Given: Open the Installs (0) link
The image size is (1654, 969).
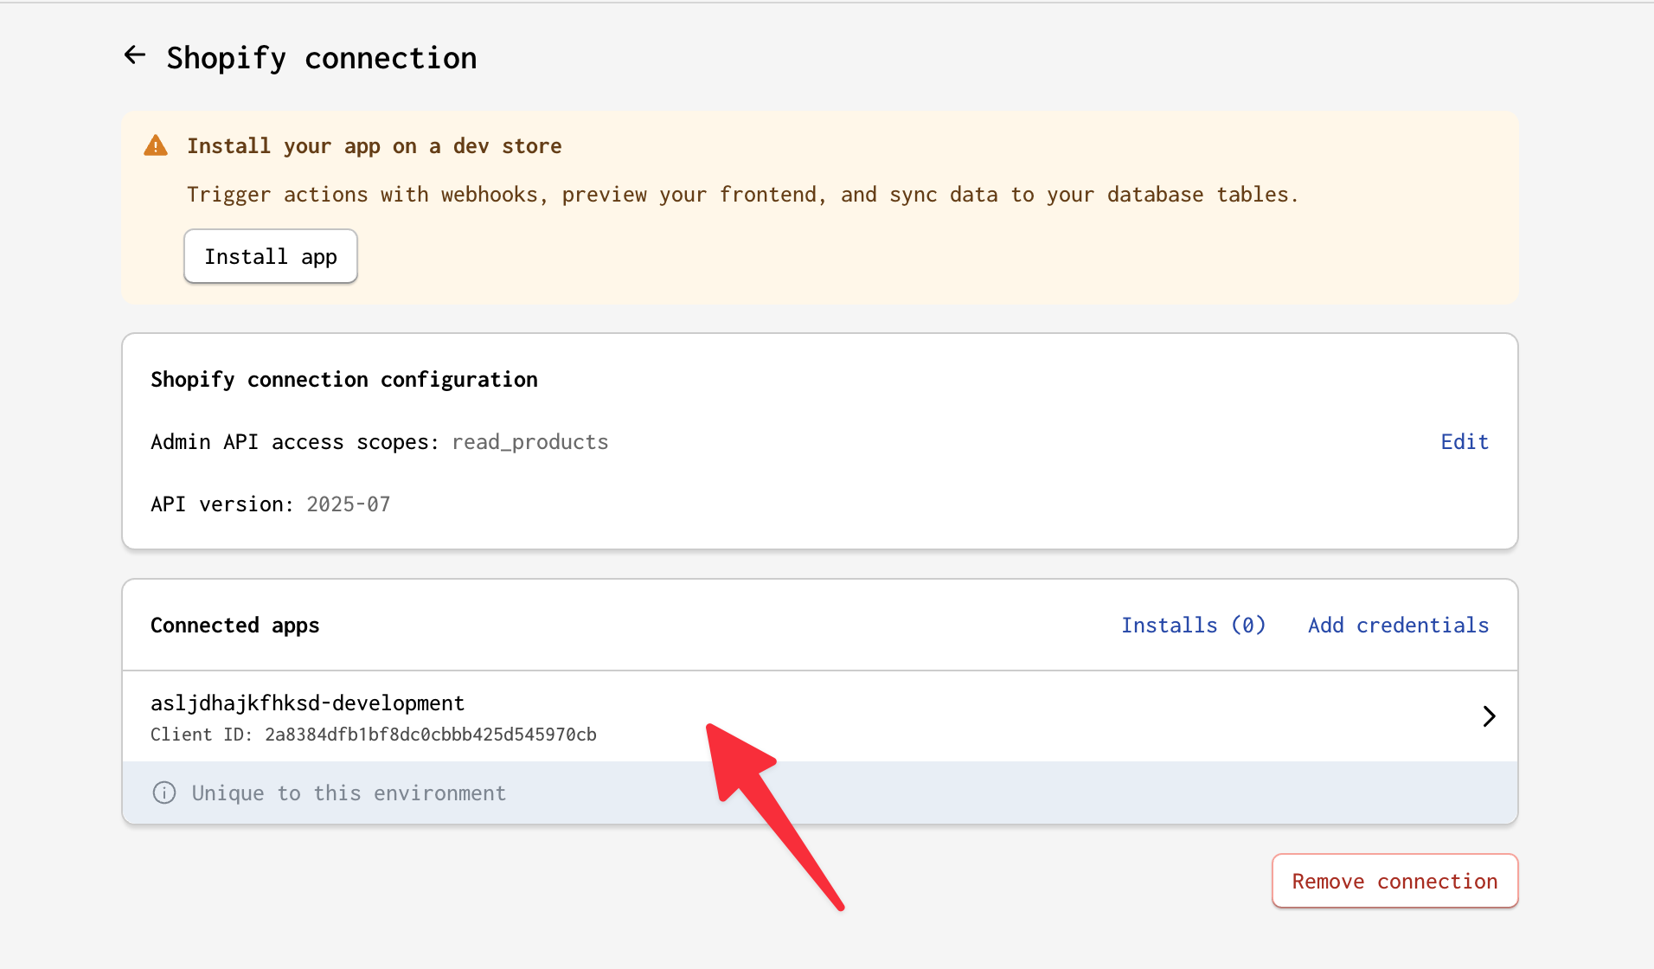Looking at the screenshot, I should (x=1193, y=626).
